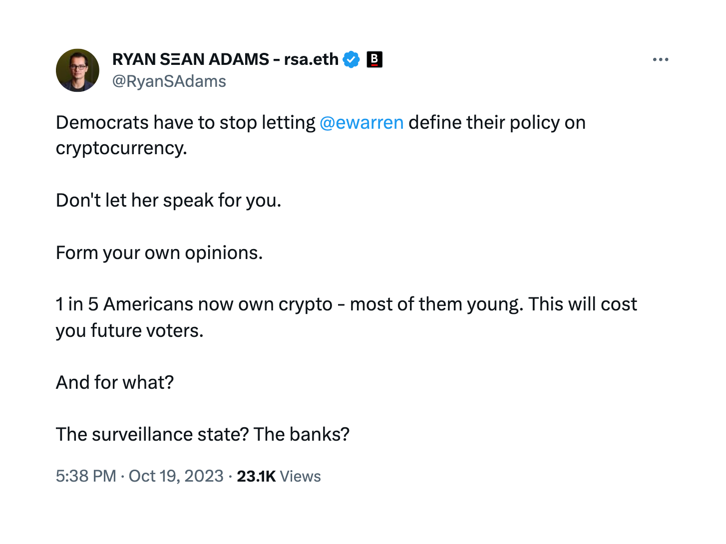
Task: Click the line "And for what?"
Action: point(115,383)
